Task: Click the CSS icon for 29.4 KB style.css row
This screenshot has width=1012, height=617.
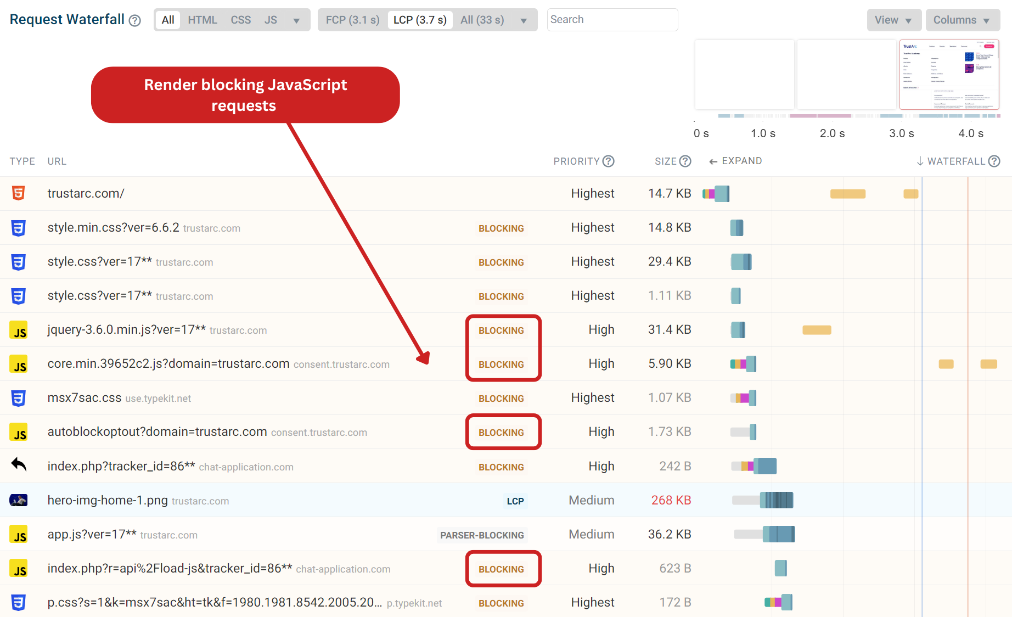Action: (x=19, y=261)
